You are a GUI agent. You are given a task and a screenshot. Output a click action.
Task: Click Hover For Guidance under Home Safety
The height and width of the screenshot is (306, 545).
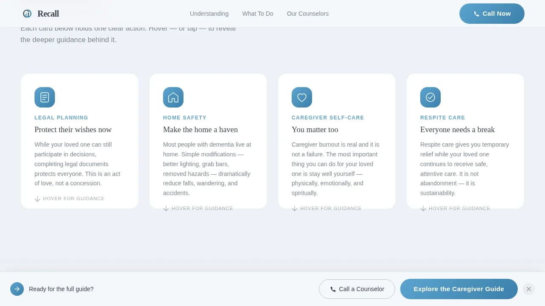pos(202,208)
